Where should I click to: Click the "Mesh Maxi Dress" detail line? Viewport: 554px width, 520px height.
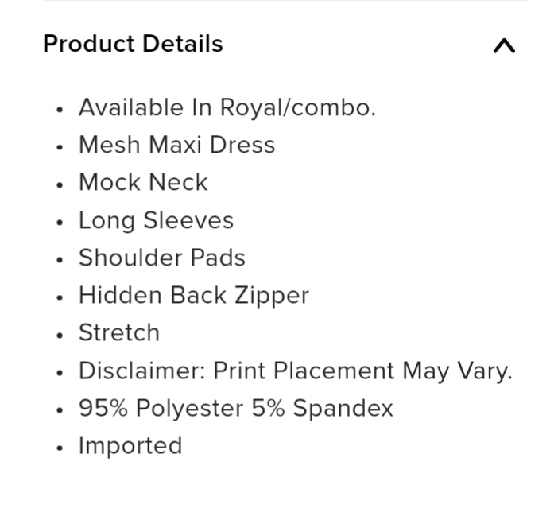point(176,145)
